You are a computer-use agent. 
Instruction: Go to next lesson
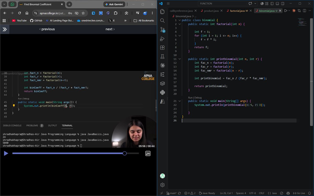coord(110,29)
